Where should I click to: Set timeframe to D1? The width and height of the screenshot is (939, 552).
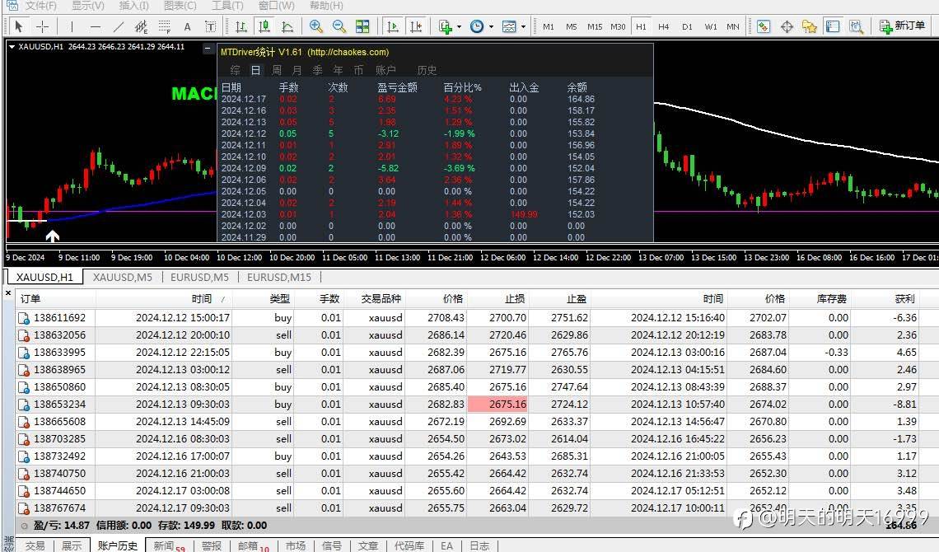(687, 26)
